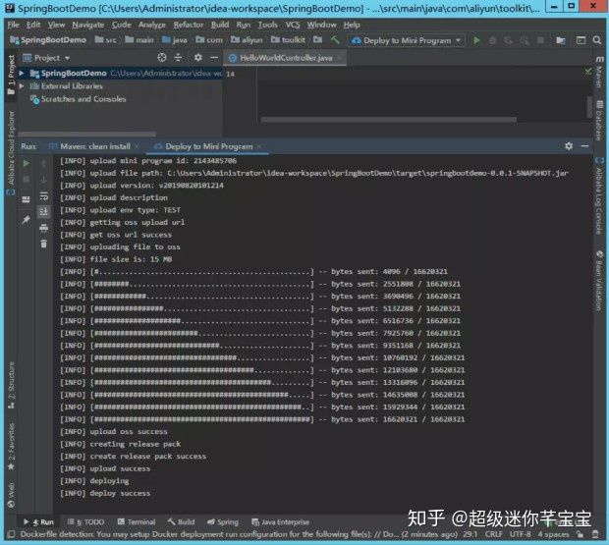Open the VCS menu
This screenshot has height=545, width=609.
293,25
